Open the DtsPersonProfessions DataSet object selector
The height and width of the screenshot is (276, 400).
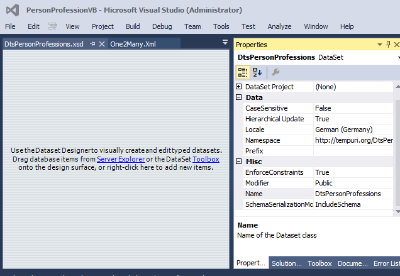point(399,57)
